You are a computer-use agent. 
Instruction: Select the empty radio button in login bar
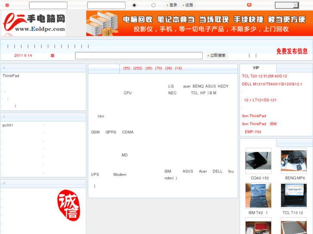pyautogui.click(x=153, y=6)
